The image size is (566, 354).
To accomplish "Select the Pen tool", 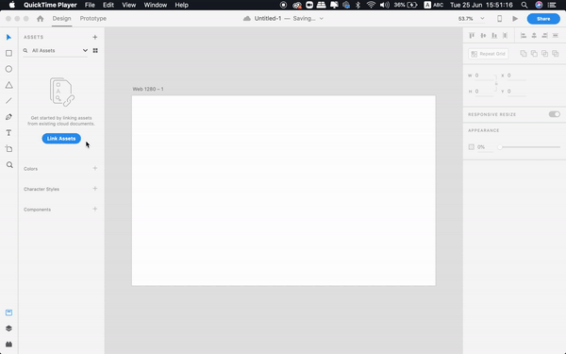I will click(x=9, y=117).
